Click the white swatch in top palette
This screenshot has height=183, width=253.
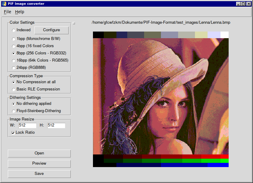(x=224, y=35)
